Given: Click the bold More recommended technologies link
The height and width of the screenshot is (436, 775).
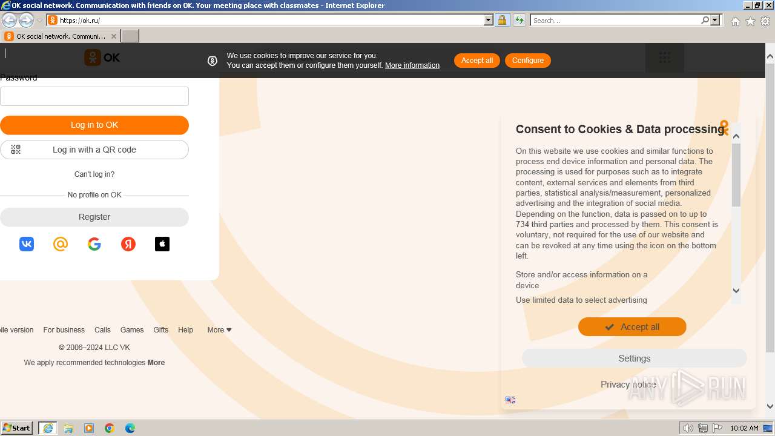Looking at the screenshot, I should 156,363.
